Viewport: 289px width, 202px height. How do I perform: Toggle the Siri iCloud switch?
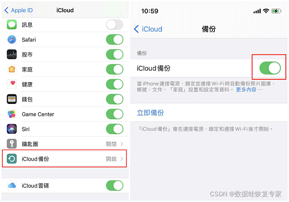tap(115, 129)
